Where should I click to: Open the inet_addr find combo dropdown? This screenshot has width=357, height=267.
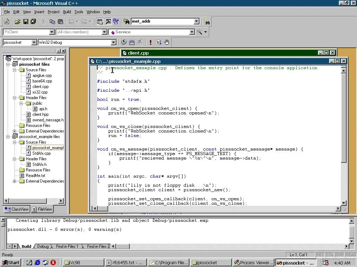coord(197,21)
